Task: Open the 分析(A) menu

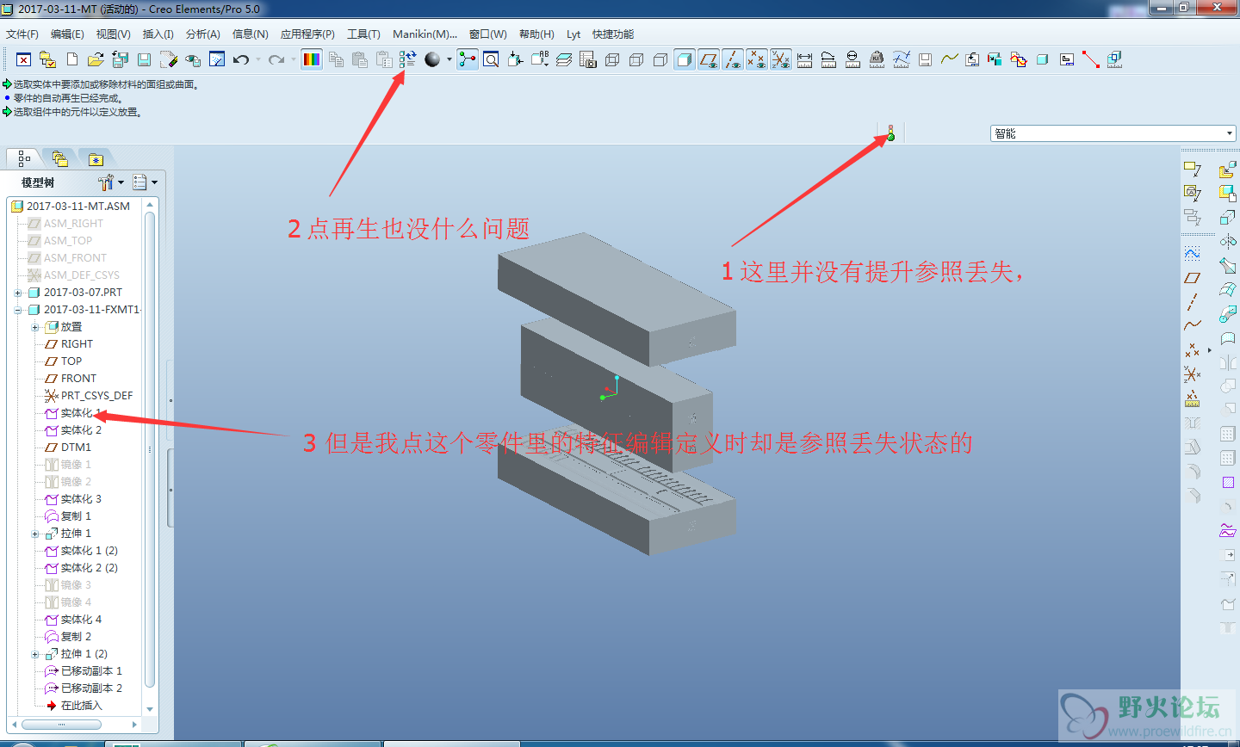Action: (203, 34)
